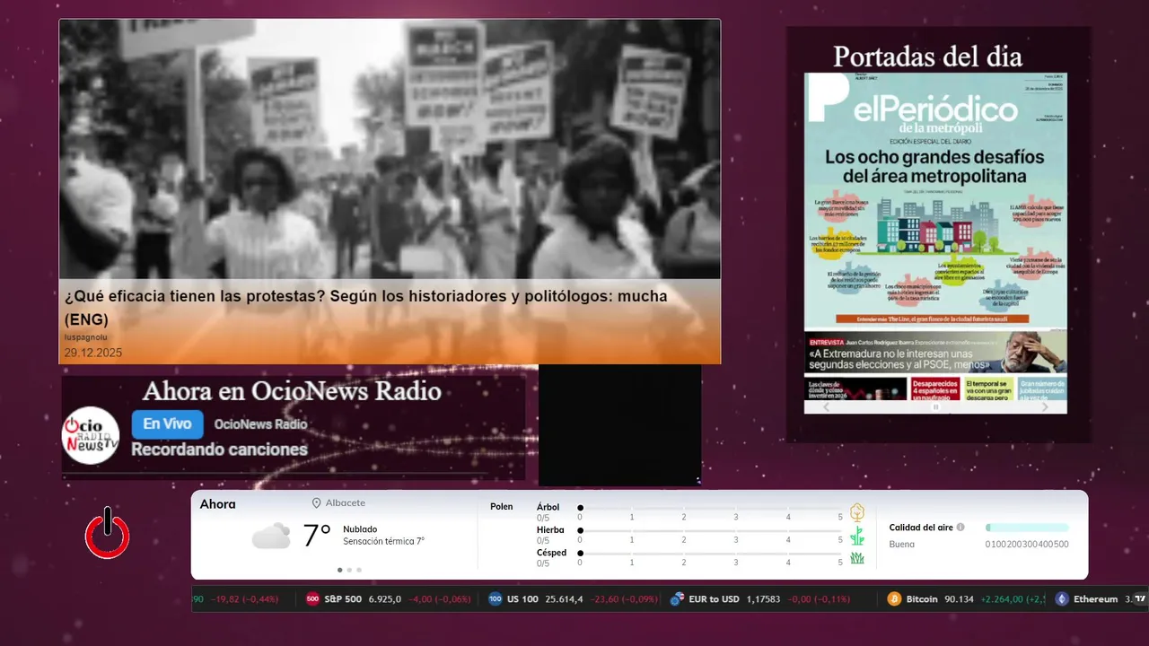Click the Portadas del dia heading
This screenshot has height=646, width=1149.
(927, 57)
